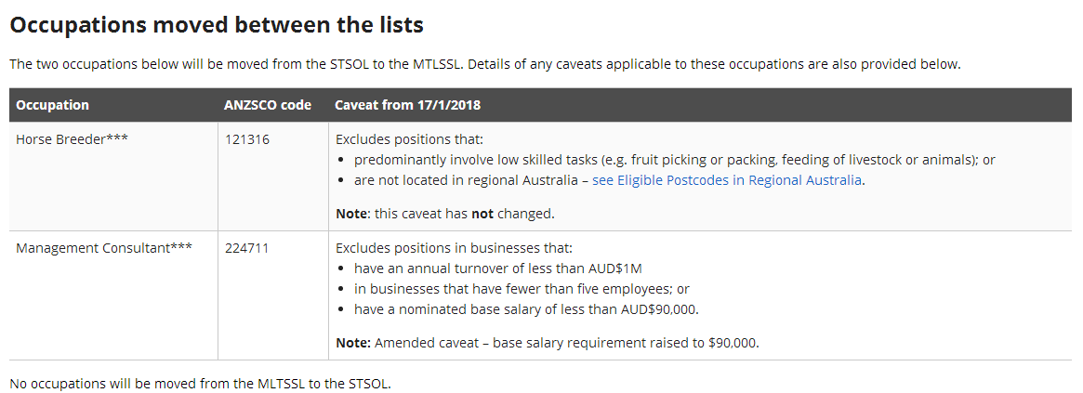Click the intro sentence about STSOL to MTLSSL

484,64
